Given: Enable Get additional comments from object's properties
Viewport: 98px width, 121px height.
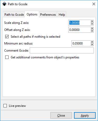Looking at the screenshot, I should 7,57.
